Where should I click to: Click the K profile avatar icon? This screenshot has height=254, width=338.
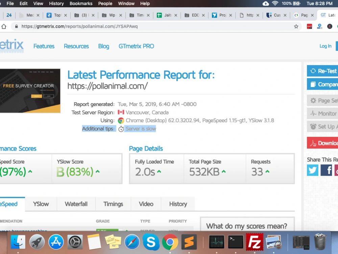330,26
